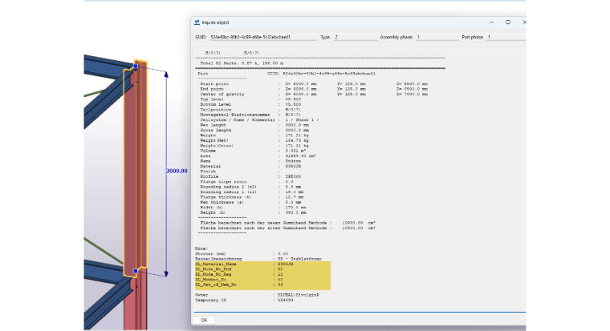Click the highlighted DL_Node_No_End row
This screenshot has width=610, height=331.
coord(262,269)
